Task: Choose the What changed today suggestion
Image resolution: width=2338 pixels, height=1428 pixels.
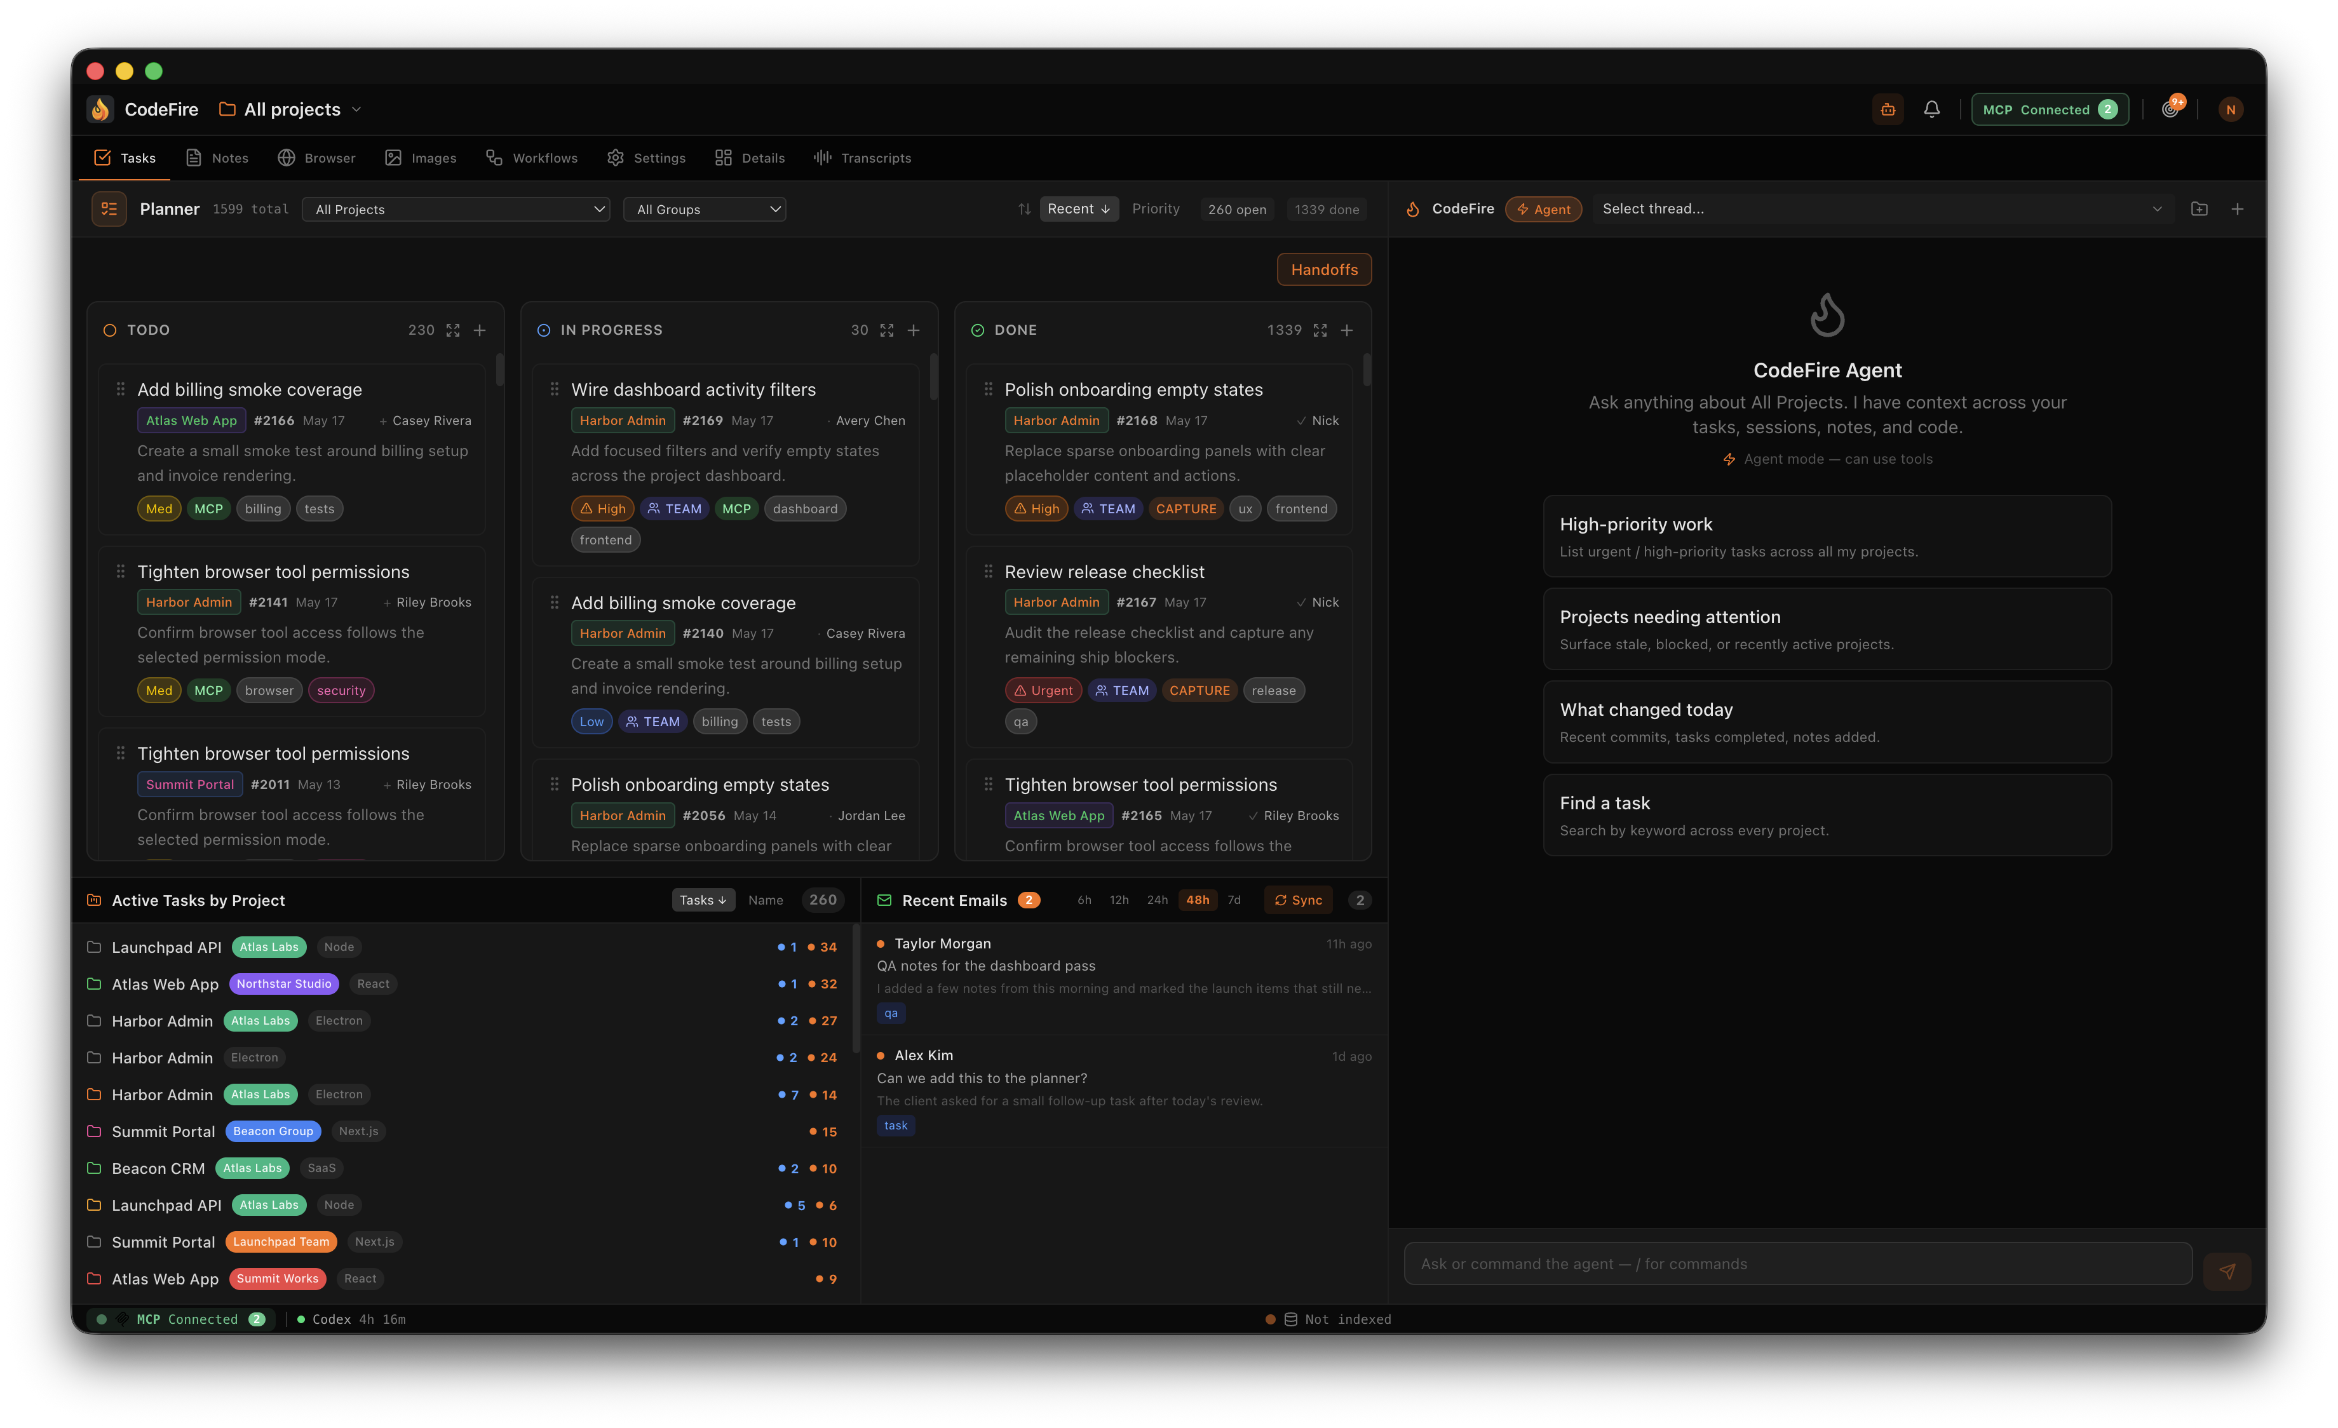Action: tap(1827, 722)
